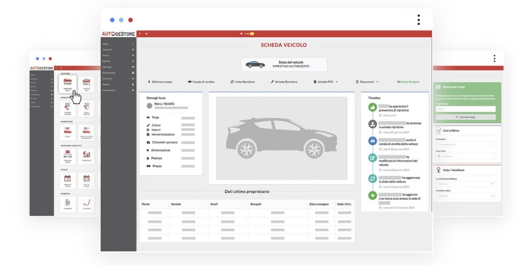
Task: Click the green plus timeline marker
Action: click(x=373, y=195)
